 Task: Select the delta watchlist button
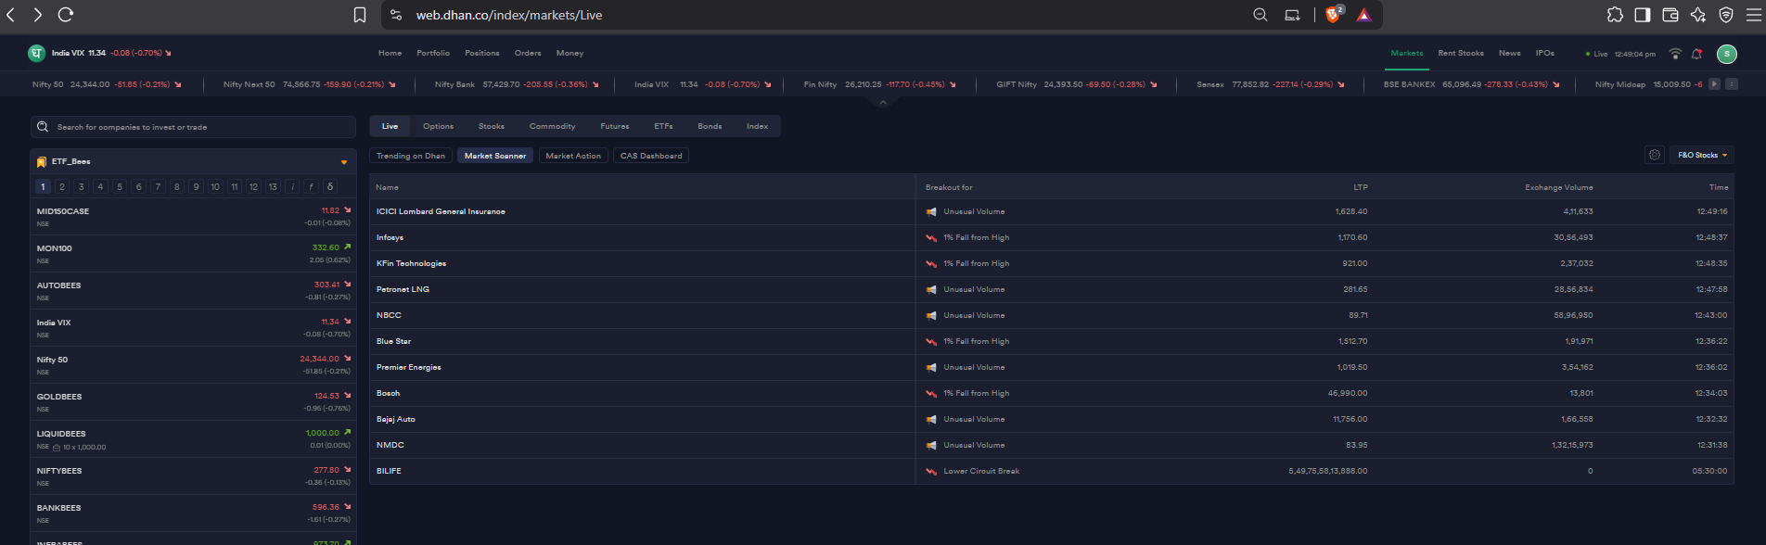point(330,186)
